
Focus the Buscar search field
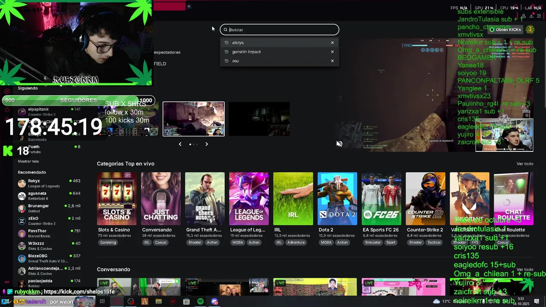click(x=279, y=29)
